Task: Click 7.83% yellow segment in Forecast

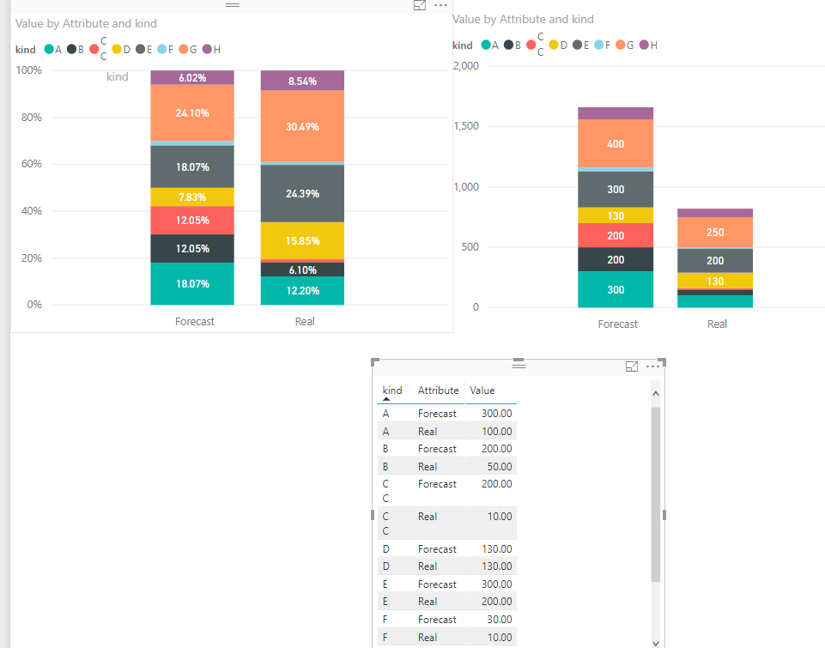Action: click(x=192, y=197)
